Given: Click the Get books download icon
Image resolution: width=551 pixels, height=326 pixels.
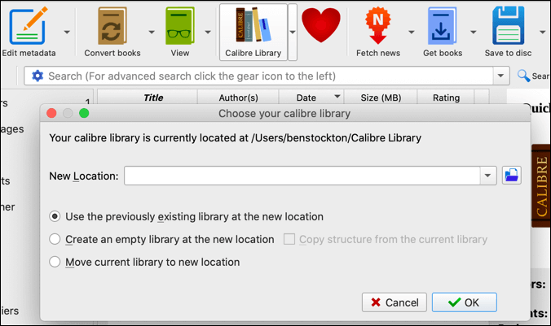Looking at the screenshot, I should click(443, 27).
